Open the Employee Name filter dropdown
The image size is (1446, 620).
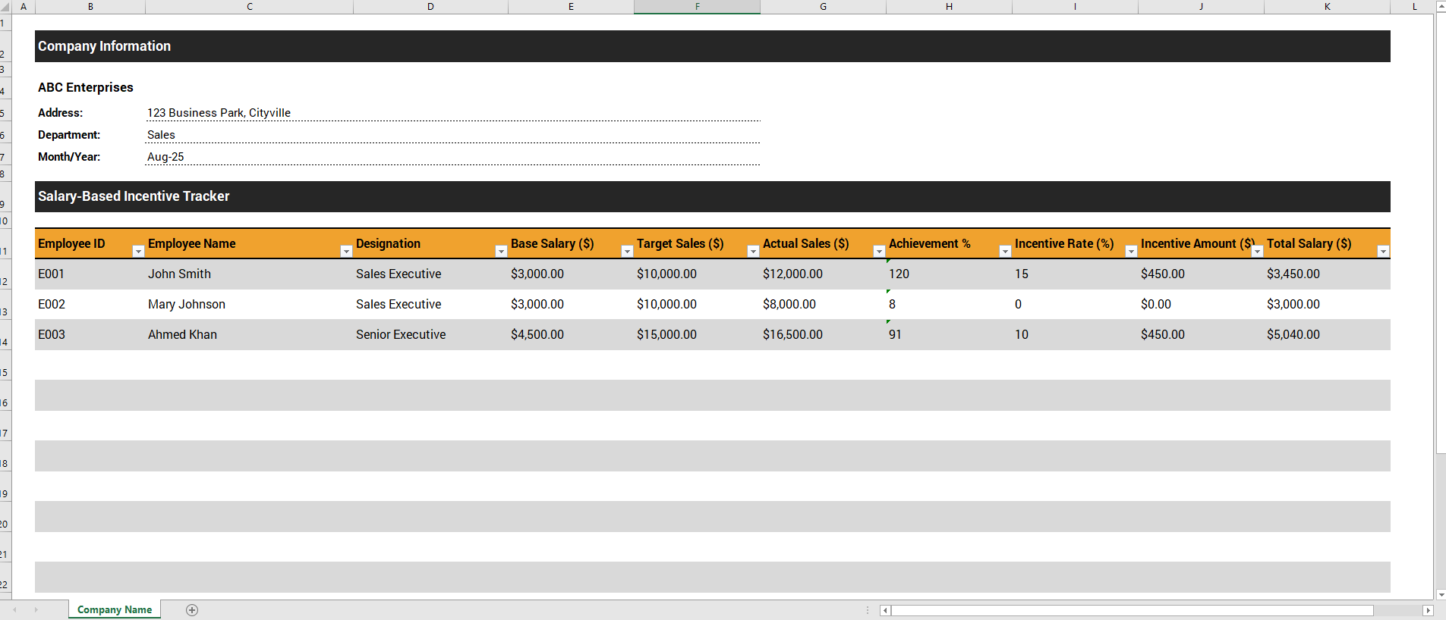pos(346,251)
